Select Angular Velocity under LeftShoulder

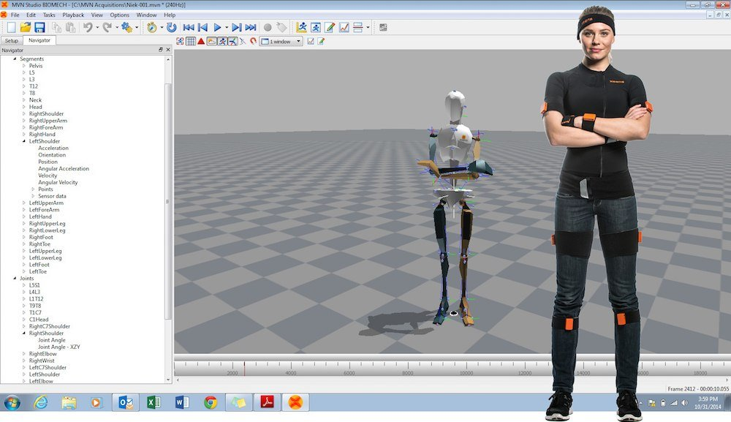tap(58, 182)
